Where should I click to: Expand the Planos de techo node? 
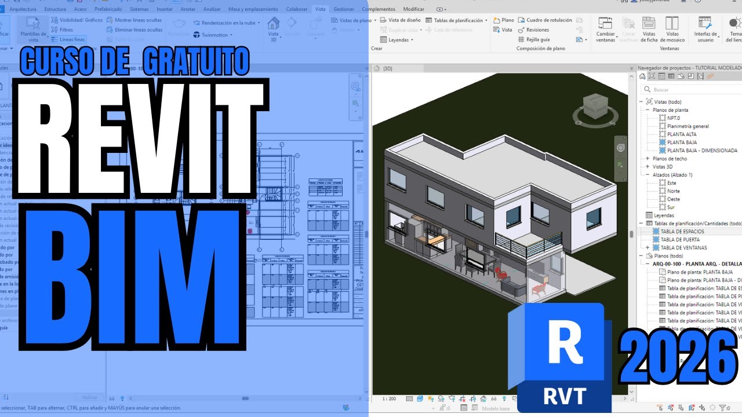point(648,159)
